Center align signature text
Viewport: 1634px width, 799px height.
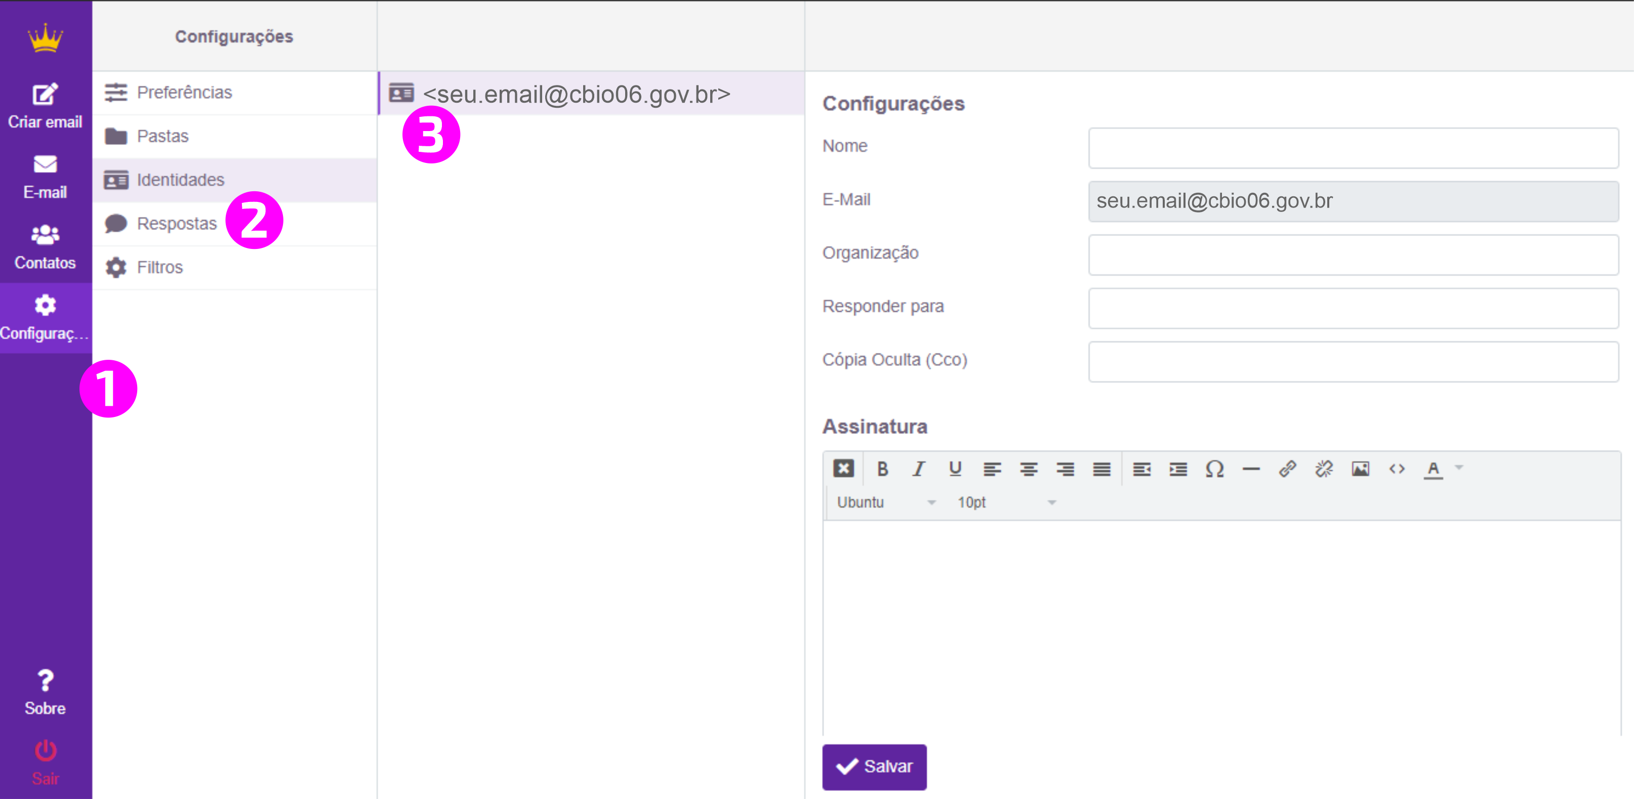click(x=1028, y=469)
